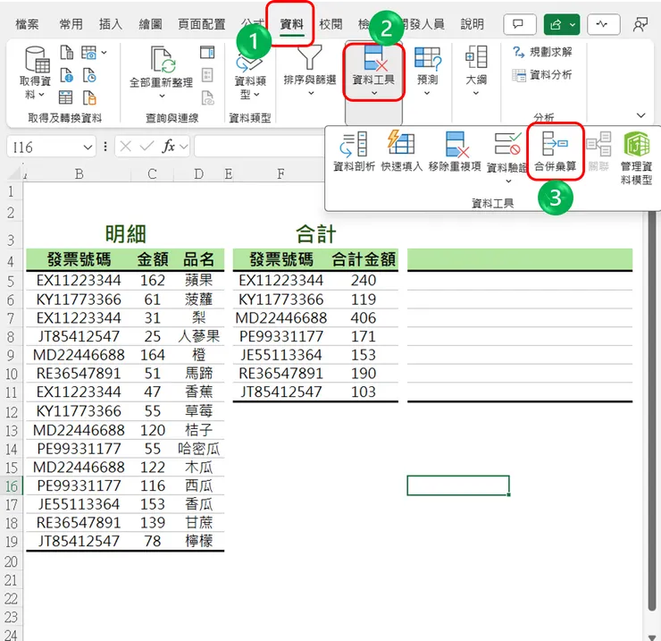Click the greyed-out Properties icon
Image resolution: width=661 pixels, height=641 pixels.
click(x=207, y=75)
